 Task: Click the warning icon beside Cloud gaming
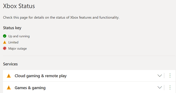coord(9,76)
